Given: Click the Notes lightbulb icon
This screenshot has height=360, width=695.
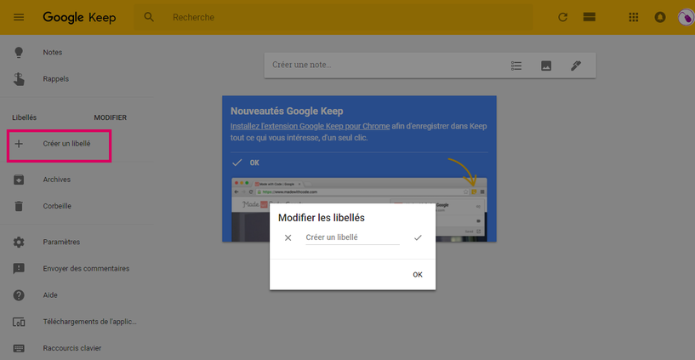Looking at the screenshot, I should coord(19,52).
